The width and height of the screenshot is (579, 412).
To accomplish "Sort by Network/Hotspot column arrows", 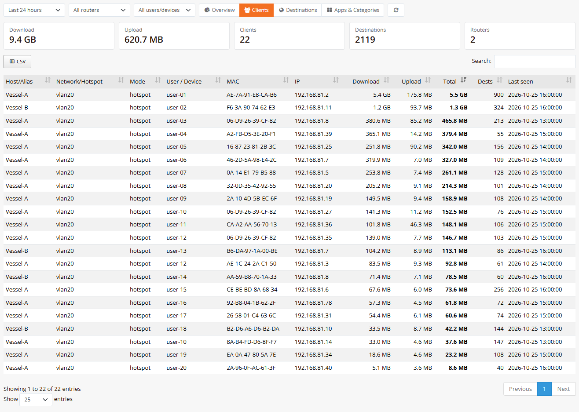I will pos(121,80).
